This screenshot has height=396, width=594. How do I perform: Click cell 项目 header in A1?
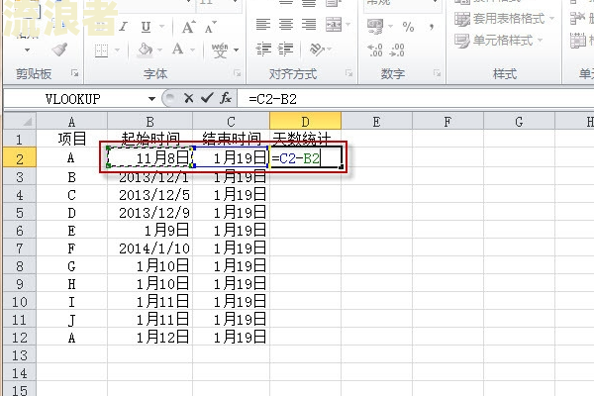point(72,139)
